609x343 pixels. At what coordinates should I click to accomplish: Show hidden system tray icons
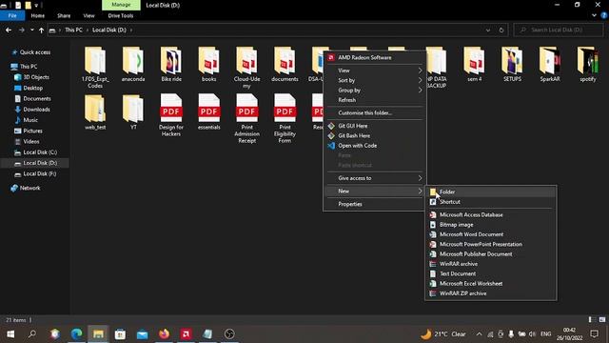479,333
